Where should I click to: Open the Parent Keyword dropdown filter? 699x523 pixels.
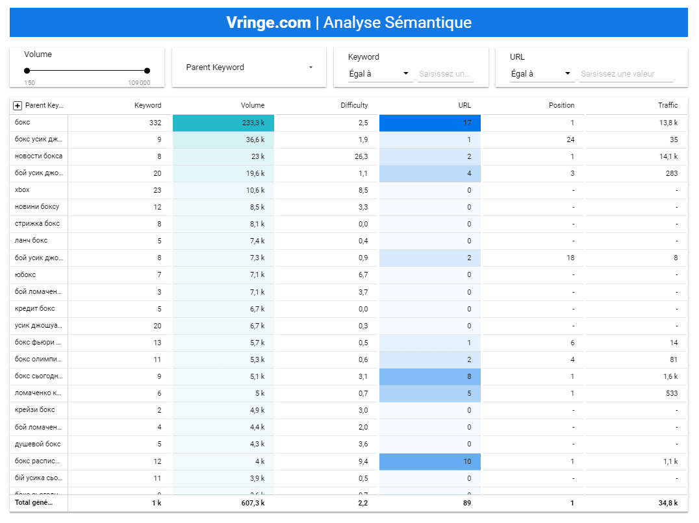click(249, 67)
